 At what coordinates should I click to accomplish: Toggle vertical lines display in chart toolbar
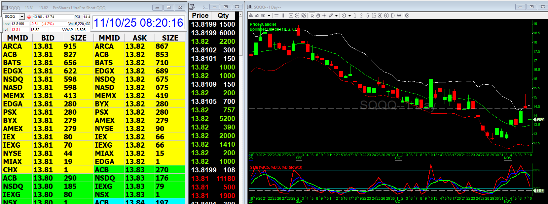click(x=283, y=15)
